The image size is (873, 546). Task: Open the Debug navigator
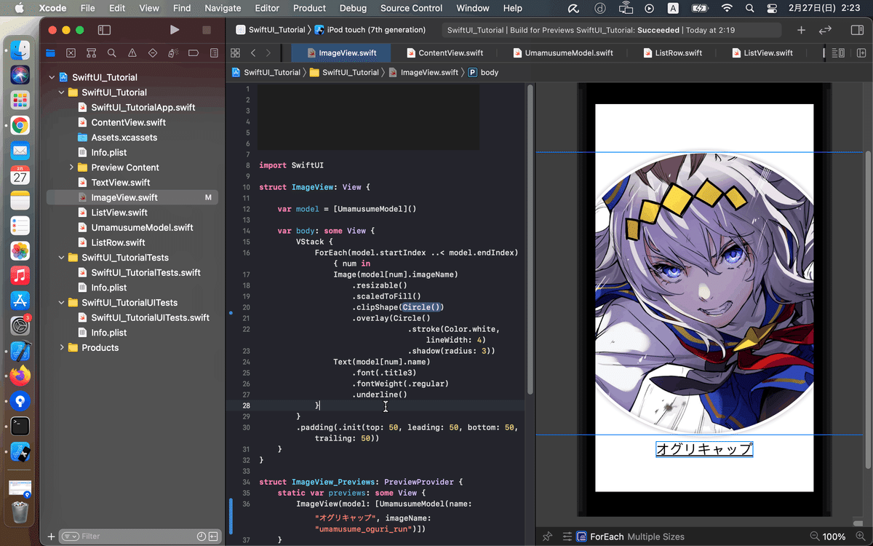tap(172, 53)
